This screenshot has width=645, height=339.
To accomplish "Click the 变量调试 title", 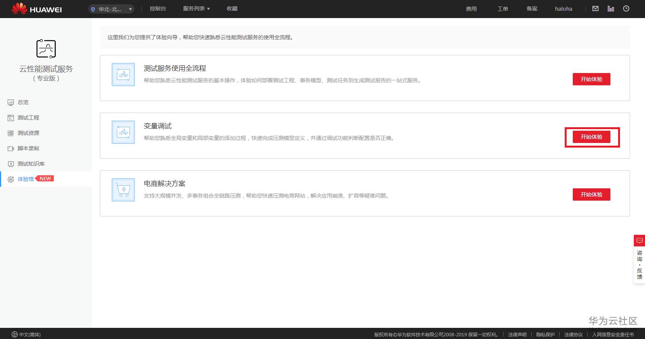I will click(158, 126).
